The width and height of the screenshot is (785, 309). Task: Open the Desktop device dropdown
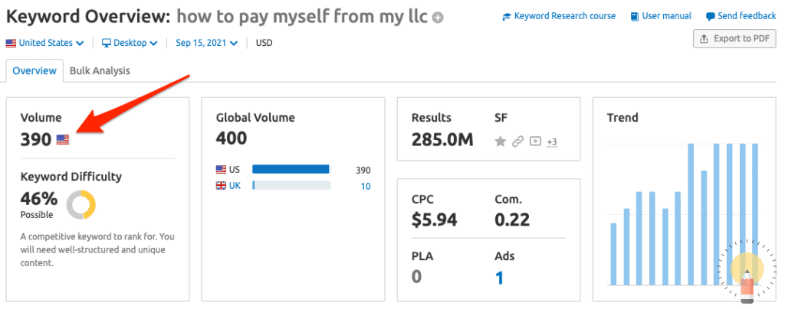click(130, 43)
